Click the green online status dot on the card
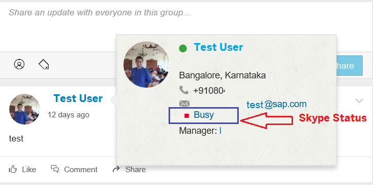Screen dimensions: 373x185 [x=183, y=49]
